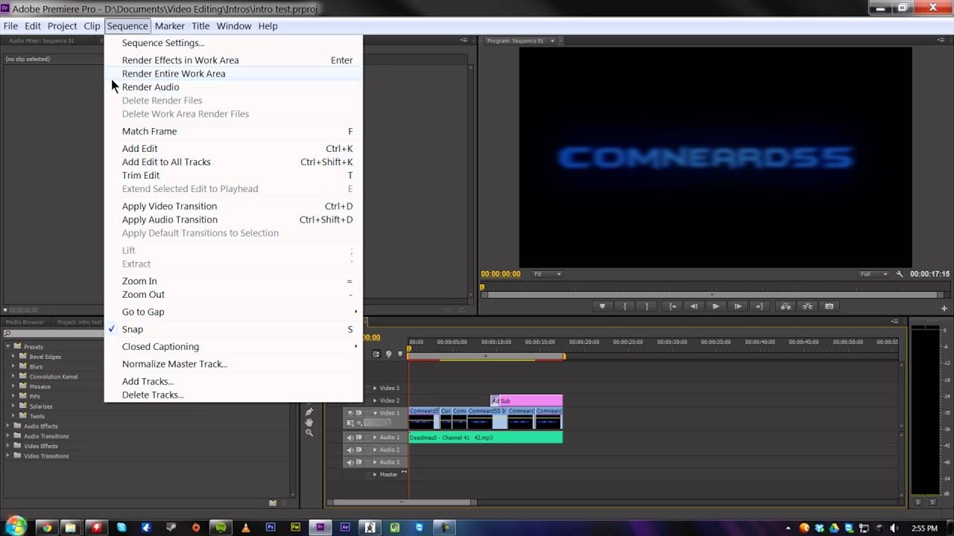Open Go to Gap submenu

(233, 312)
